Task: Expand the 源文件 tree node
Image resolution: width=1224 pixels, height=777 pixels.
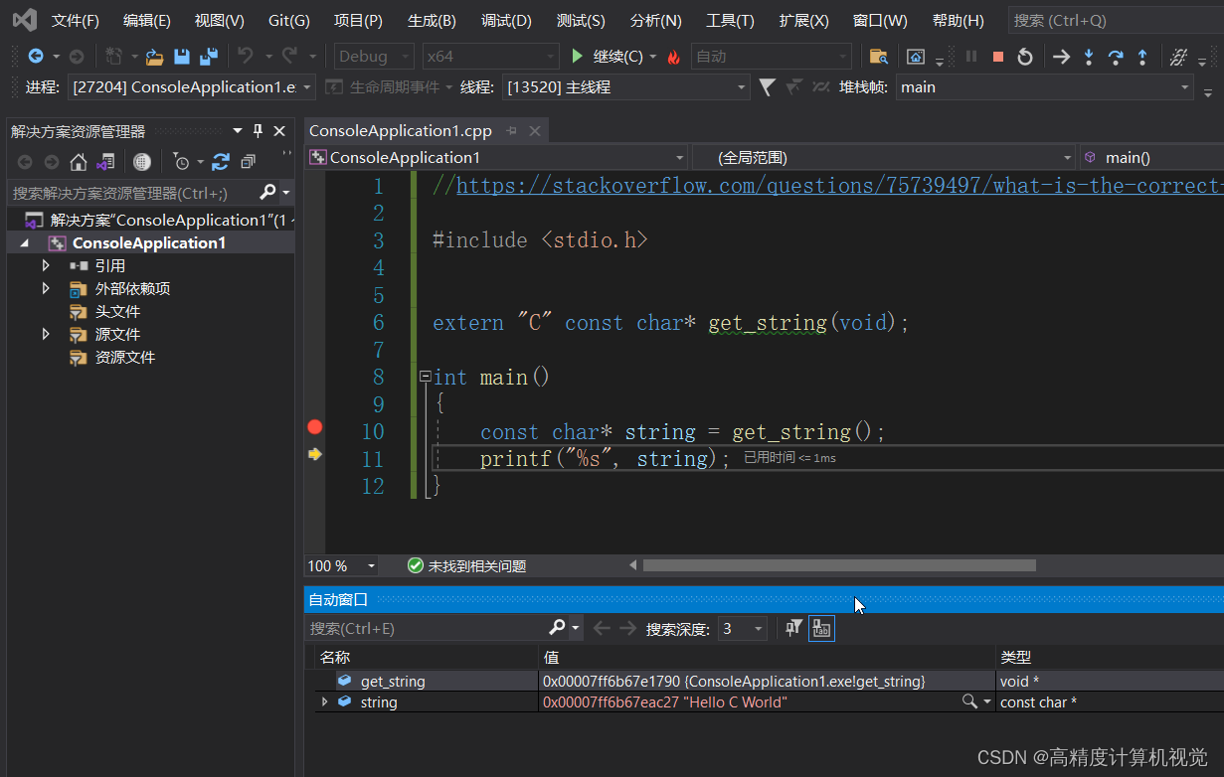Action: 46,334
